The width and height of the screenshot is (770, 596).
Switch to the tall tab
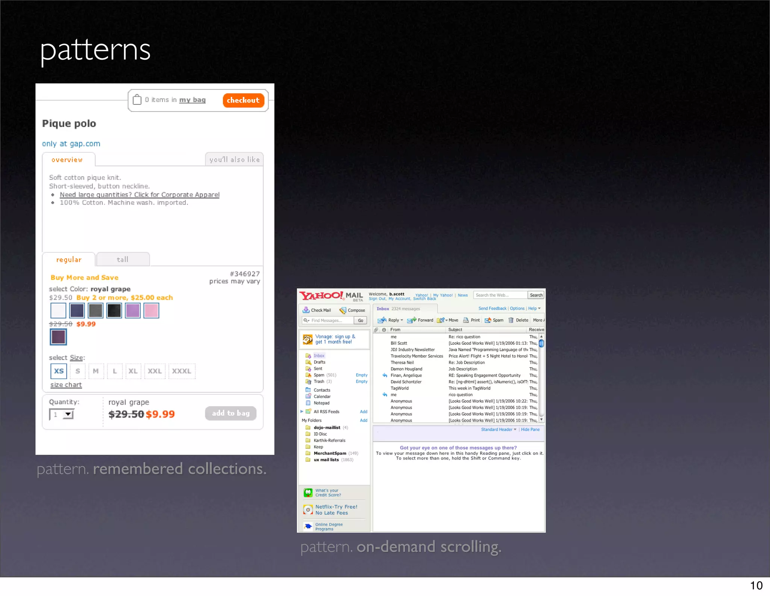coord(123,260)
